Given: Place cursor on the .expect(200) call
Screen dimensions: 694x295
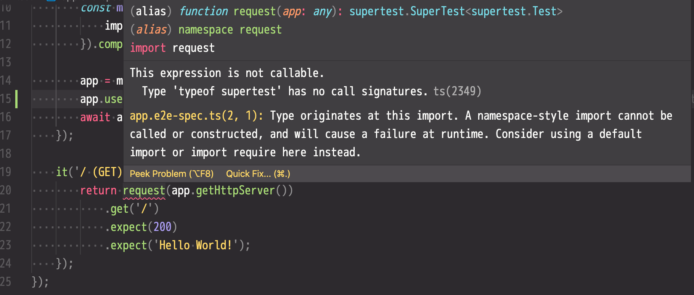Looking at the screenshot, I should 141,227.
